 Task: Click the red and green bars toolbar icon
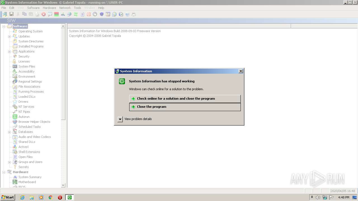(56, 14)
